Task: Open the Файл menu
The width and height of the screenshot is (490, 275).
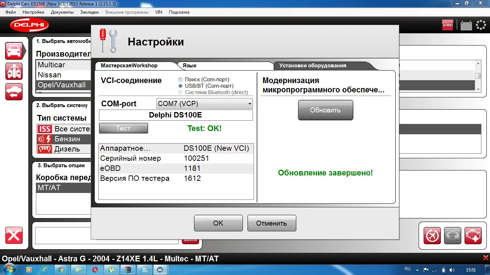Action: pos(11,12)
